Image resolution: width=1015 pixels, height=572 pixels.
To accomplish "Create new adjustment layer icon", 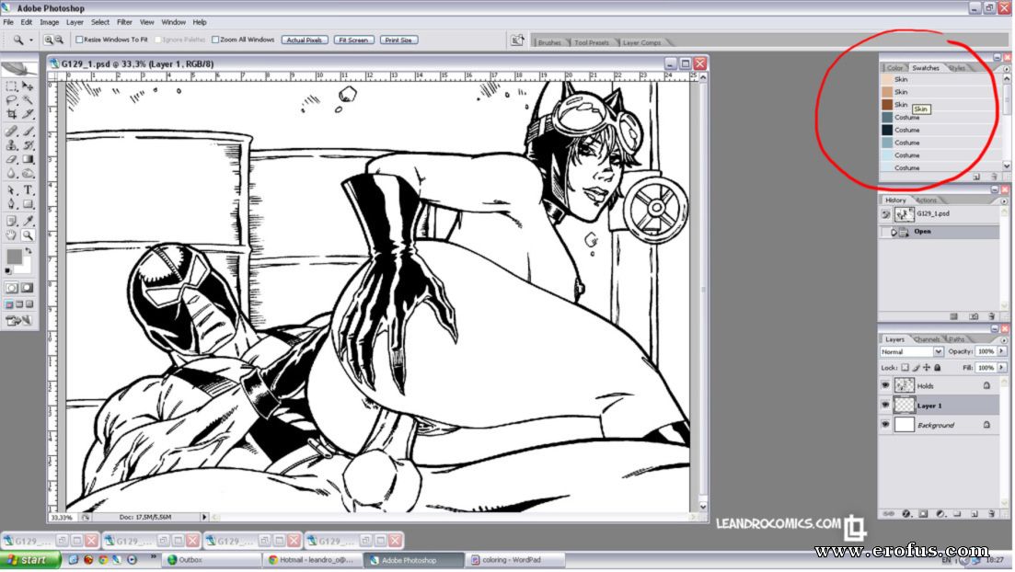I will pos(940,514).
